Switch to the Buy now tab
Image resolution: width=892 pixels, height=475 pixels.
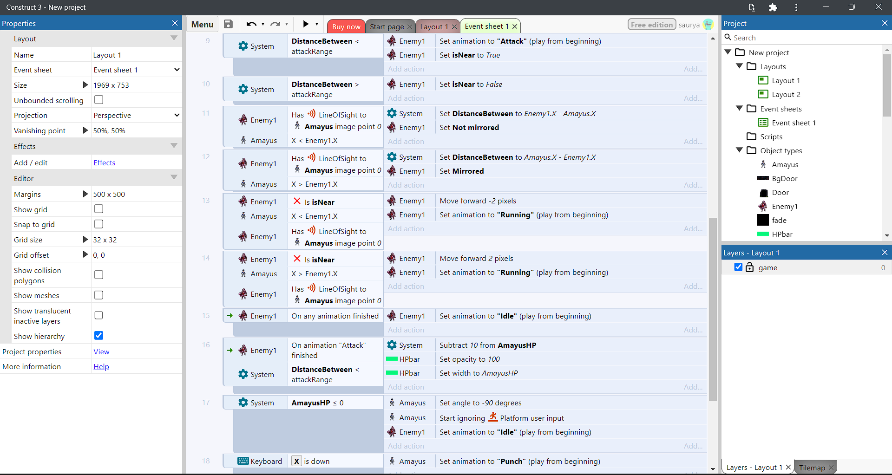pos(346,26)
